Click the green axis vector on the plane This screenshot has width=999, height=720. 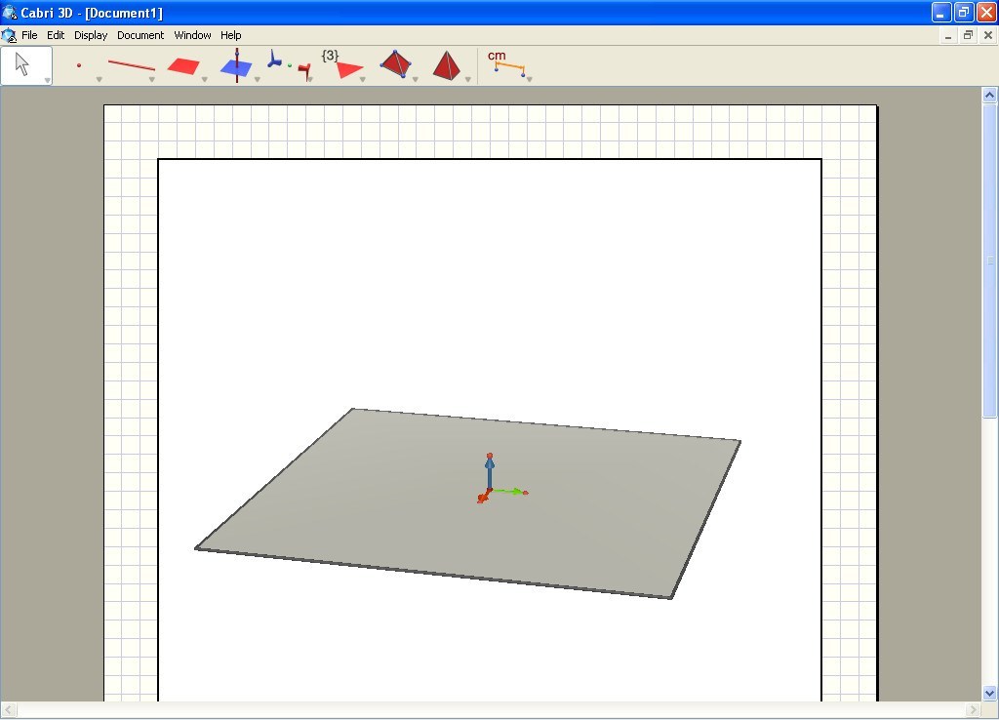tap(510, 491)
